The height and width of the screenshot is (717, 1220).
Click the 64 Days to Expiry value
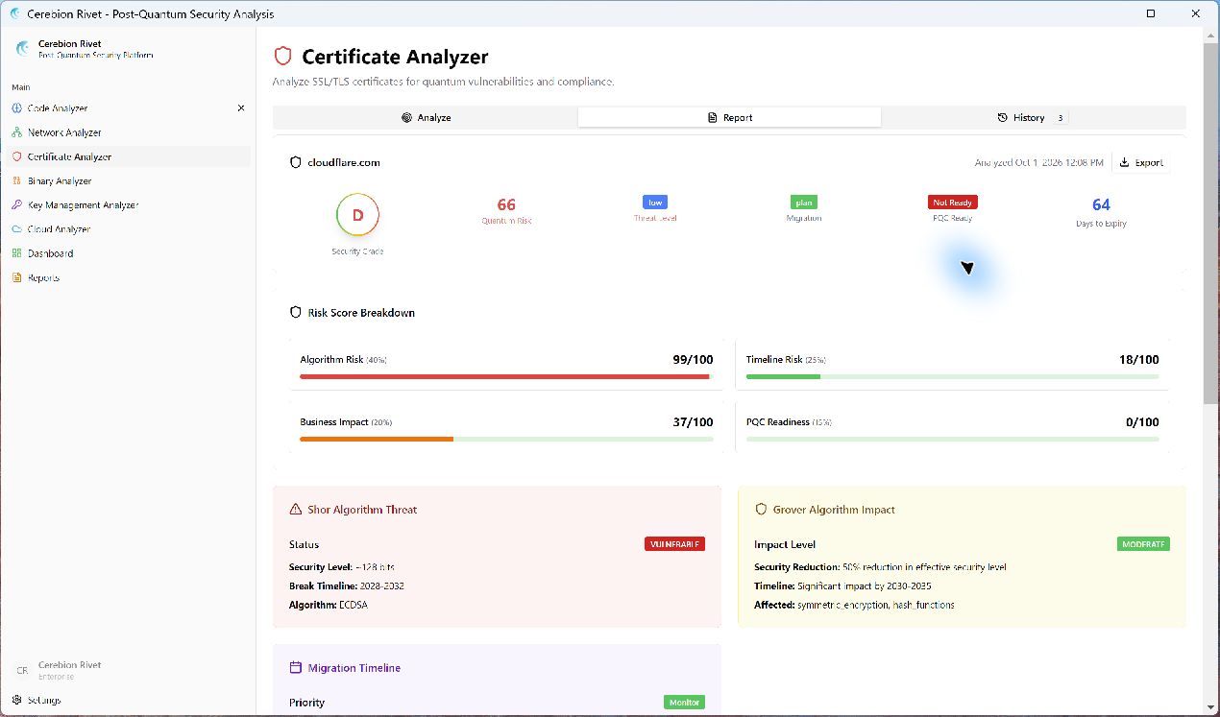(1101, 204)
